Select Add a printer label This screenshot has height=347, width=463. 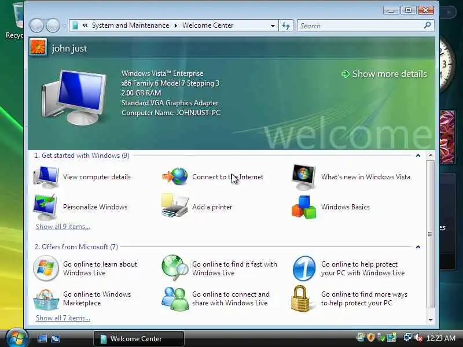pyautogui.click(x=212, y=207)
